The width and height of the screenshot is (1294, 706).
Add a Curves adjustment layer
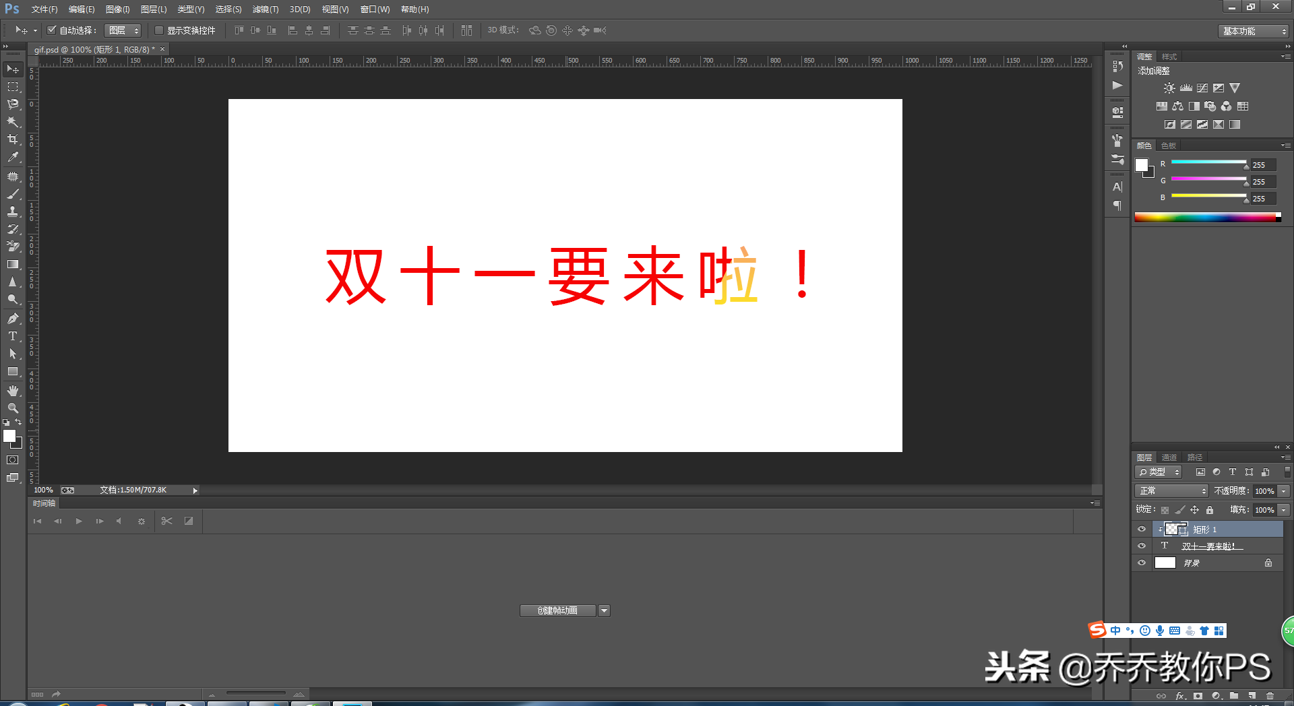pyautogui.click(x=1202, y=88)
